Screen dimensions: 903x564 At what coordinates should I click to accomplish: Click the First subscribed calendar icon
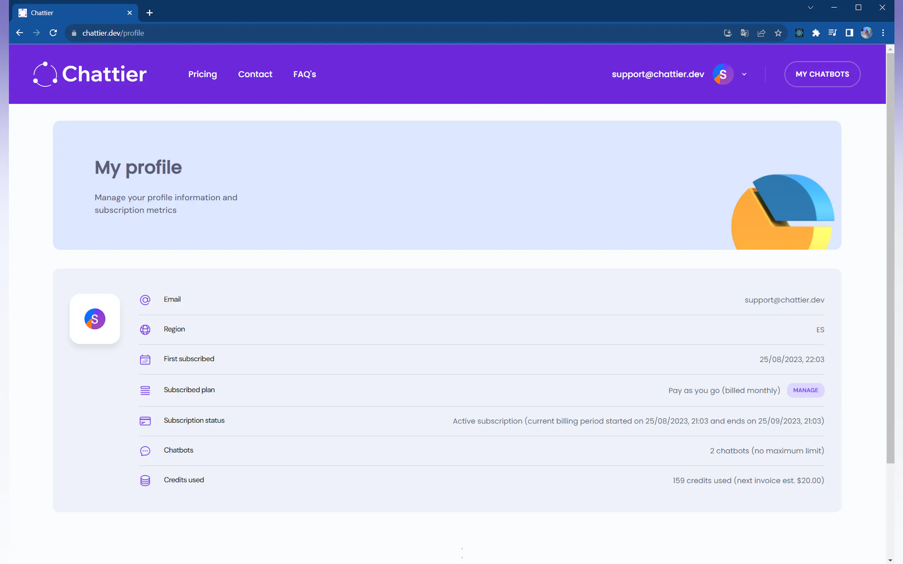pos(145,359)
